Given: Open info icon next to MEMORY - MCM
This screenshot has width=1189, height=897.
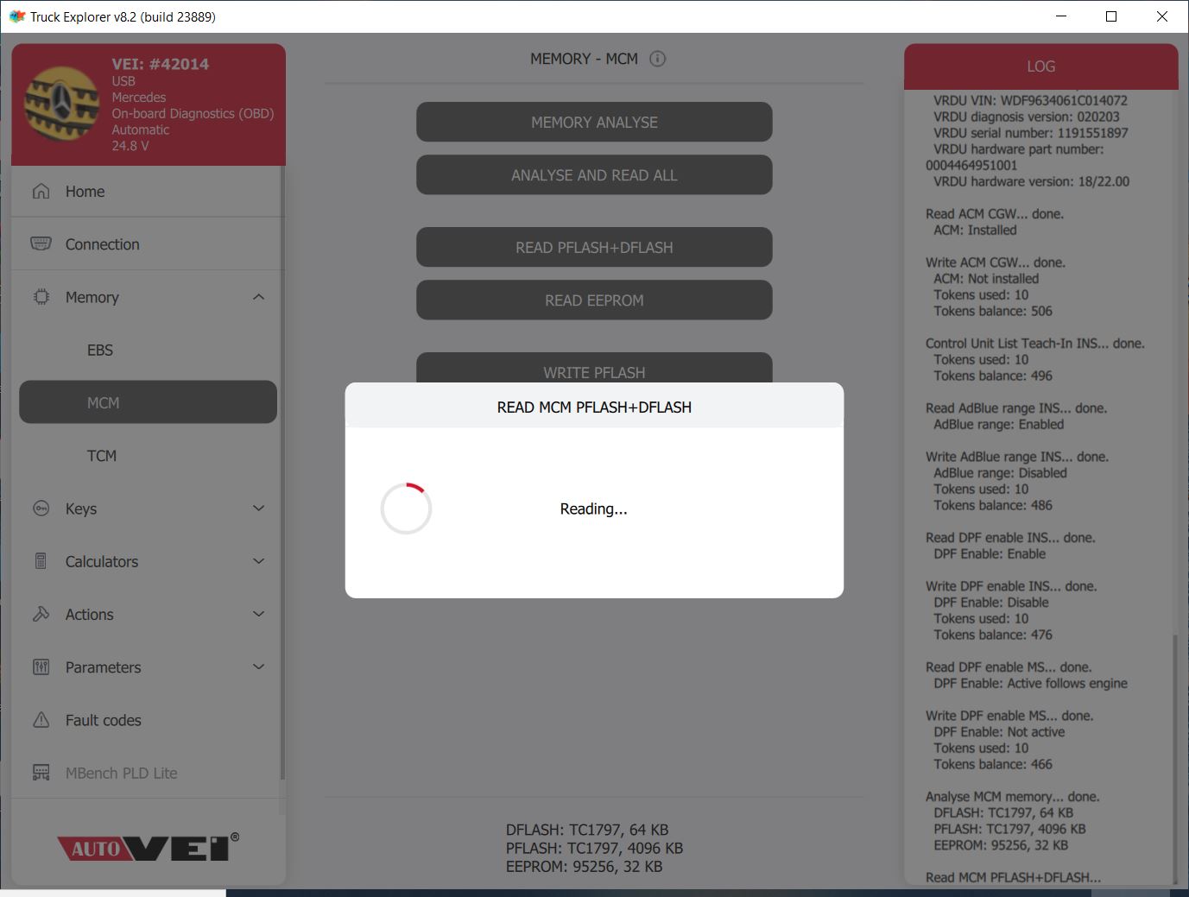Looking at the screenshot, I should pyautogui.click(x=657, y=59).
